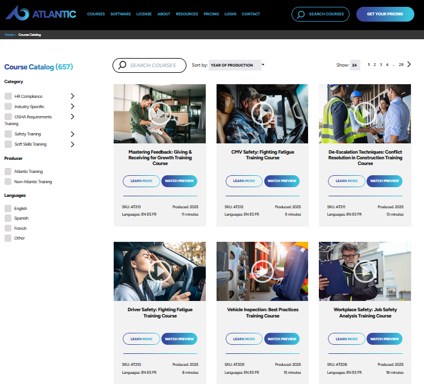This screenshot has width=424, height=392.
Task: Open the Resources menu in navigation
Action: [x=186, y=14]
